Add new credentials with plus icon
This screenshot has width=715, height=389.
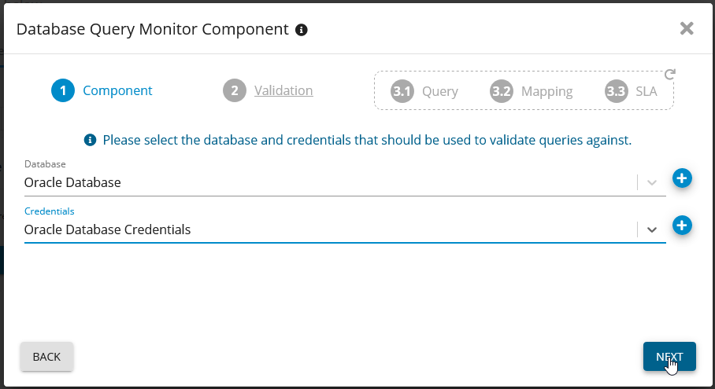pos(682,226)
